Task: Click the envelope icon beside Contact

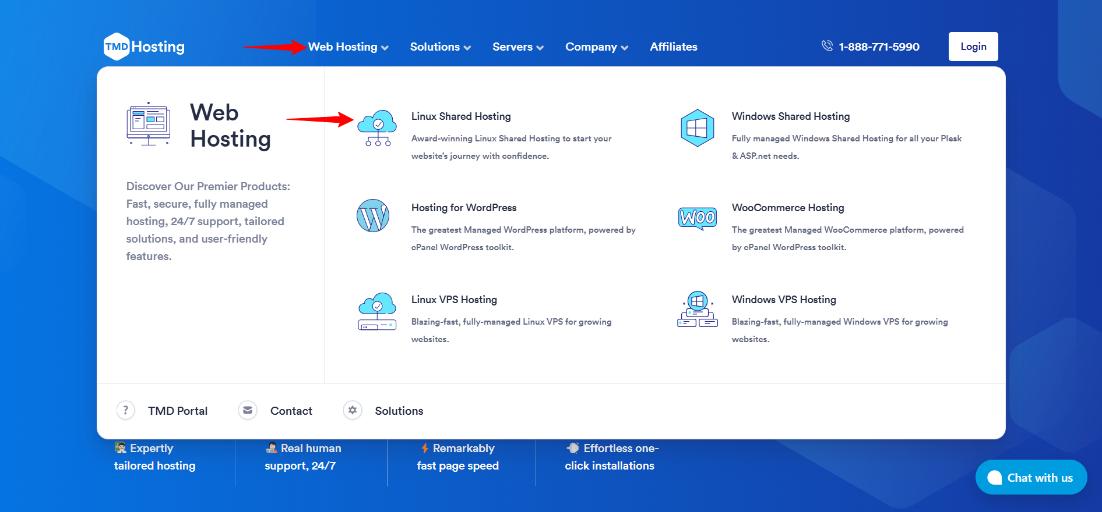Action: (x=248, y=410)
